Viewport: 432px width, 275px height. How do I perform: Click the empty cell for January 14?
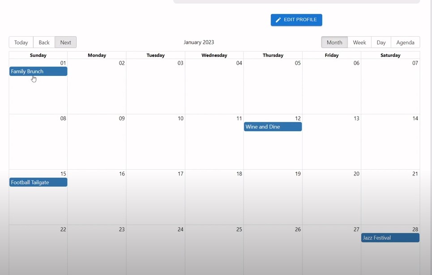[x=390, y=143]
